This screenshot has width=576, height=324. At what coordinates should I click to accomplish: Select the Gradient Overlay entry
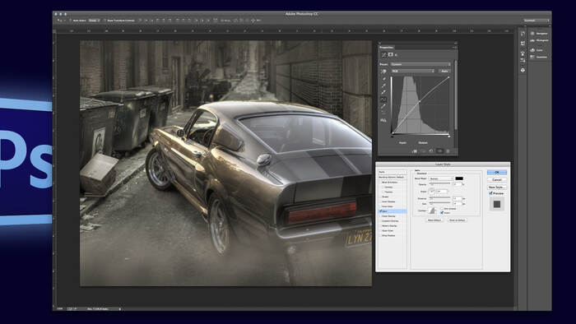click(390, 221)
